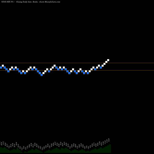Click the last price label 12.25

(x=109, y=140)
